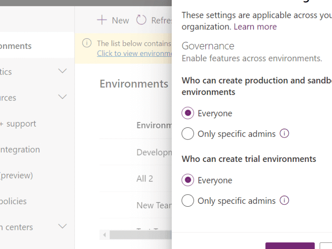Open the 'ntegration' sidebar item
The width and height of the screenshot is (332, 249).
pos(20,149)
